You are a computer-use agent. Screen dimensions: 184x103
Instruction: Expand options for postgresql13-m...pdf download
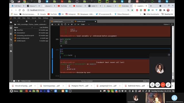(120, 86)
